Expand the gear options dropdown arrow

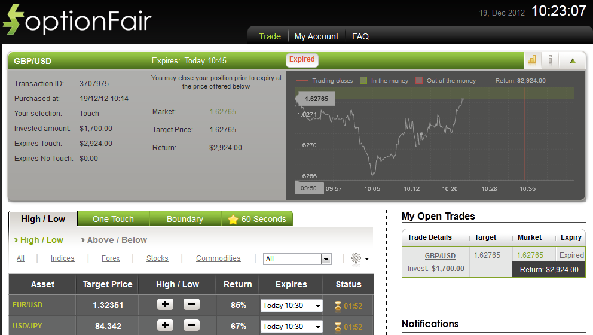coord(367,259)
